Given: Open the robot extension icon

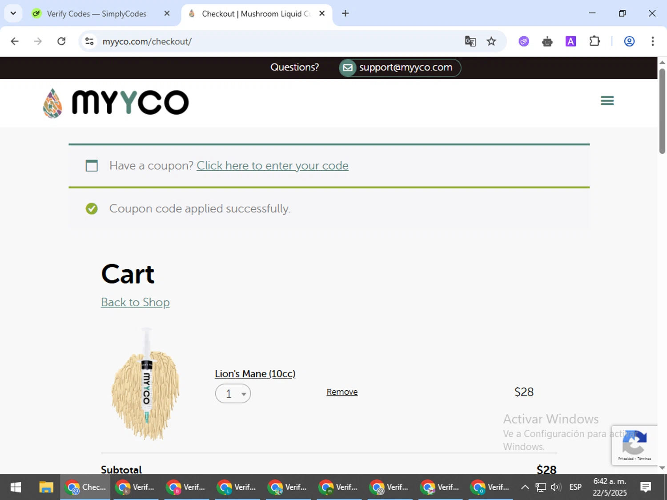Looking at the screenshot, I should coord(547,41).
